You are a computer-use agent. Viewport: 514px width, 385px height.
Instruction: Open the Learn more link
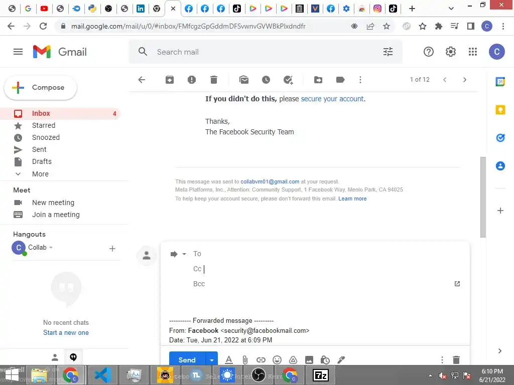pos(352,199)
